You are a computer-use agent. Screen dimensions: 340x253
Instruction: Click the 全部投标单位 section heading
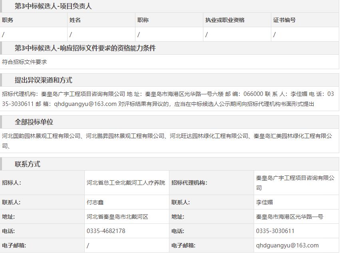[34, 122]
